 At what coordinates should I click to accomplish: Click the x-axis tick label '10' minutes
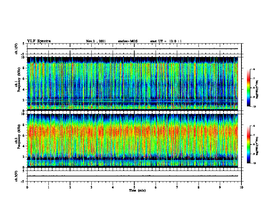click(x=241, y=187)
